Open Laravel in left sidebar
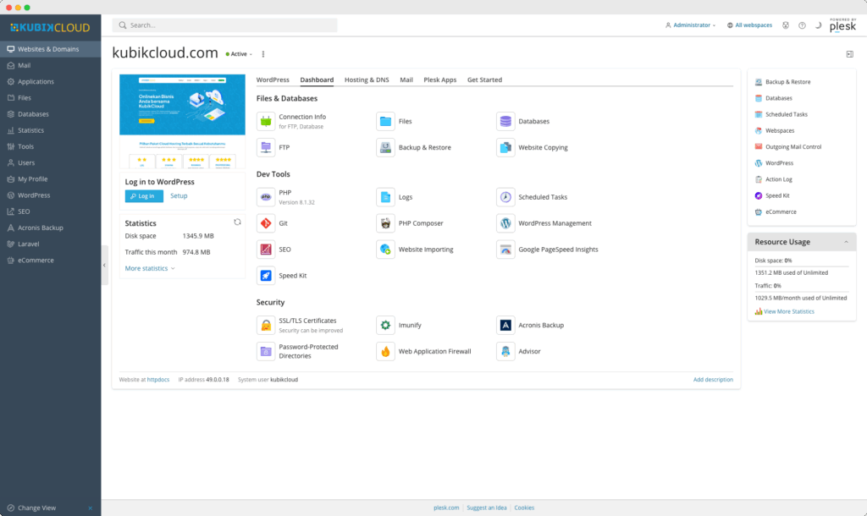Image resolution: width=867 pixels, height=516 pixels. pyautogui.click(x=50, y=244)
